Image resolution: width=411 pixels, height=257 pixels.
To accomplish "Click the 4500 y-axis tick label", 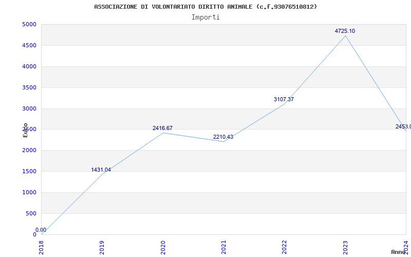I will [29, 45].
